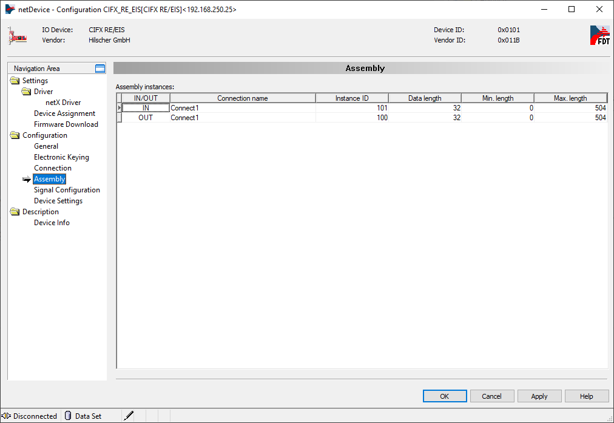Sort by Instance ID column header
Screen dimensions: 614x423
click(352, 98)
